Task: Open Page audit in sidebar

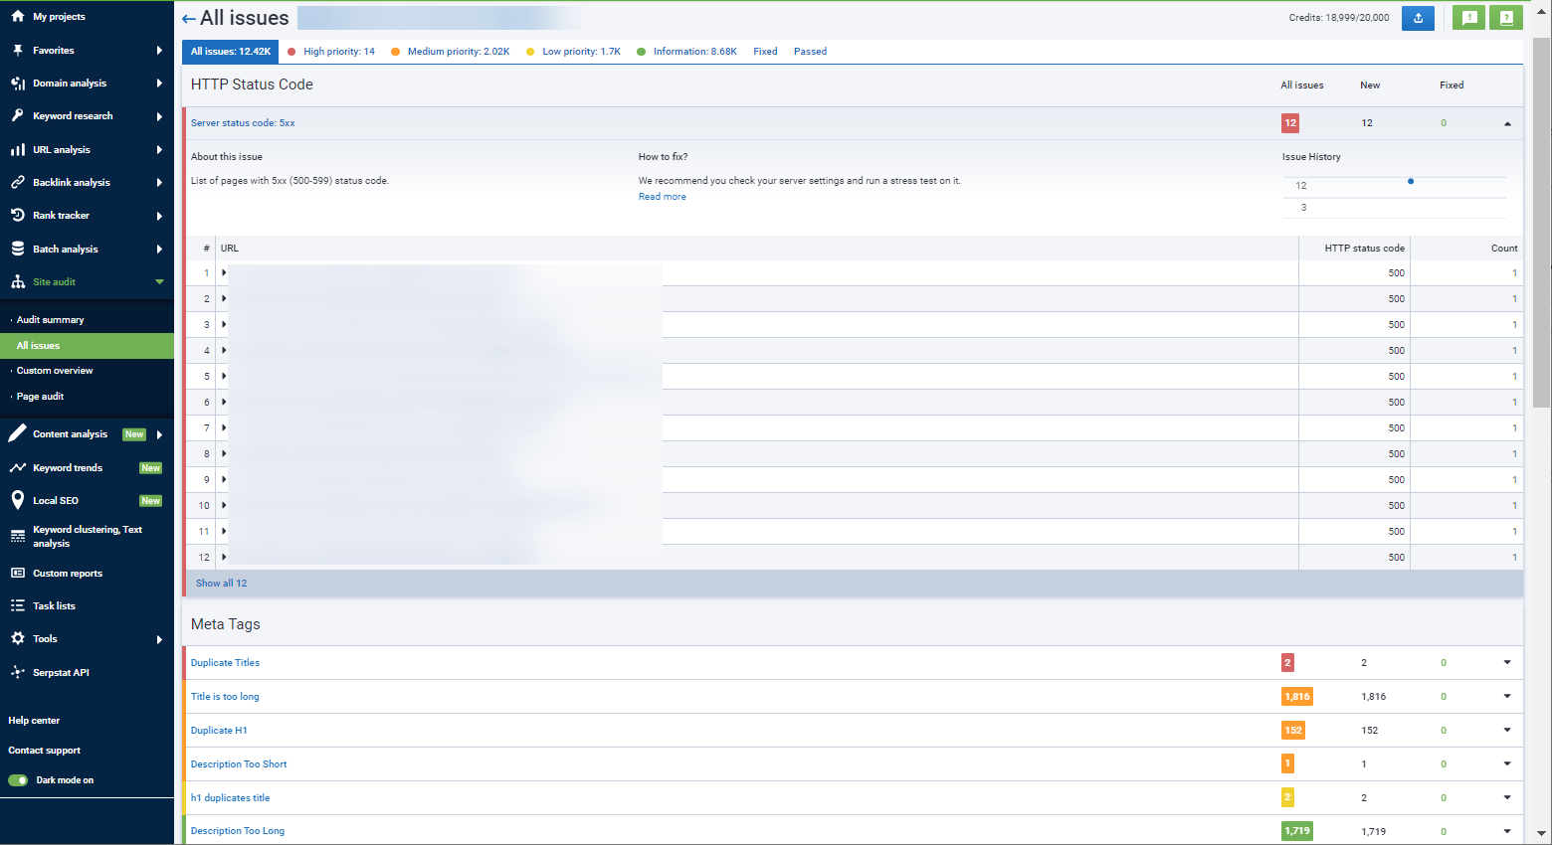Action: 40,397
